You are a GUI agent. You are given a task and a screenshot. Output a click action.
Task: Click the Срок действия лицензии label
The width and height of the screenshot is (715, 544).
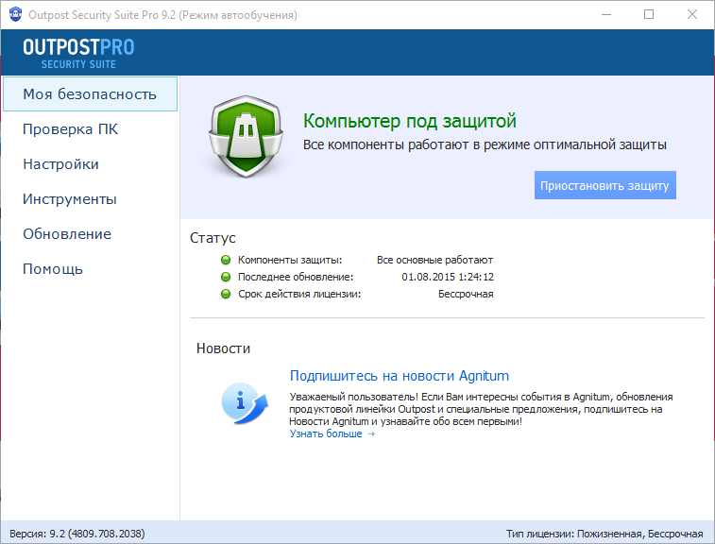pyautogui.click(x=299, y=294)
